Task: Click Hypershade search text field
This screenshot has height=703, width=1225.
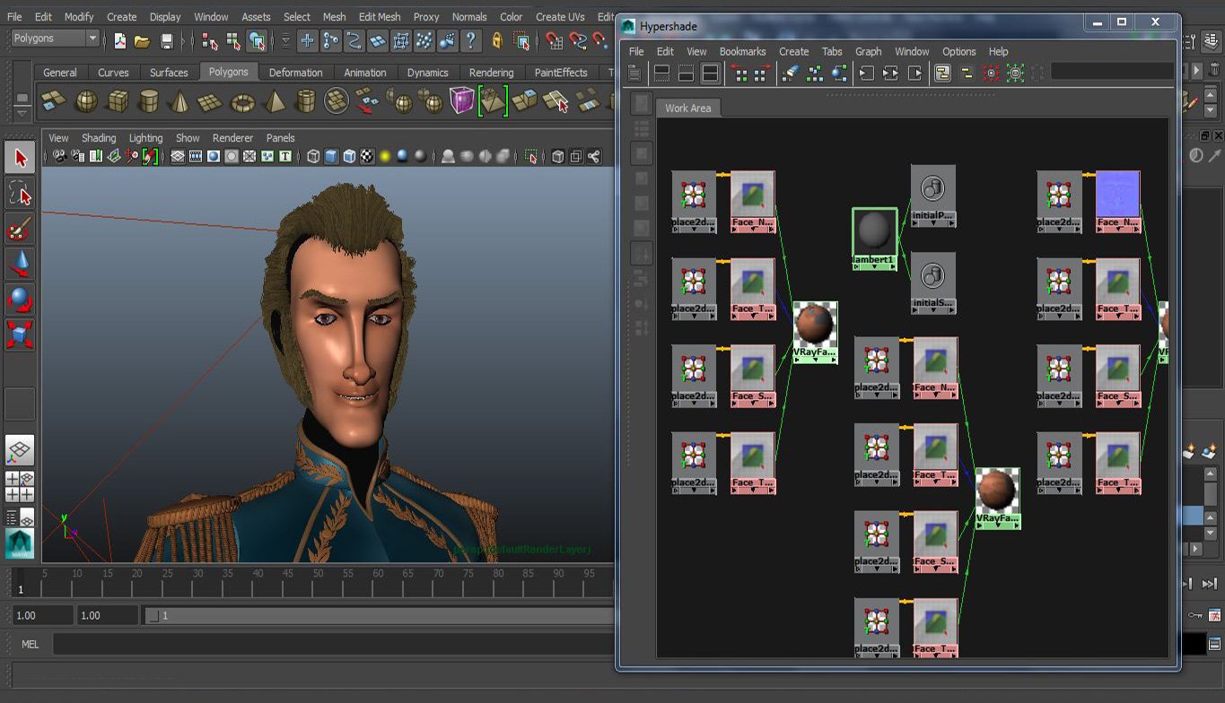Action: pyautogui.click(x=1112, y=72)
